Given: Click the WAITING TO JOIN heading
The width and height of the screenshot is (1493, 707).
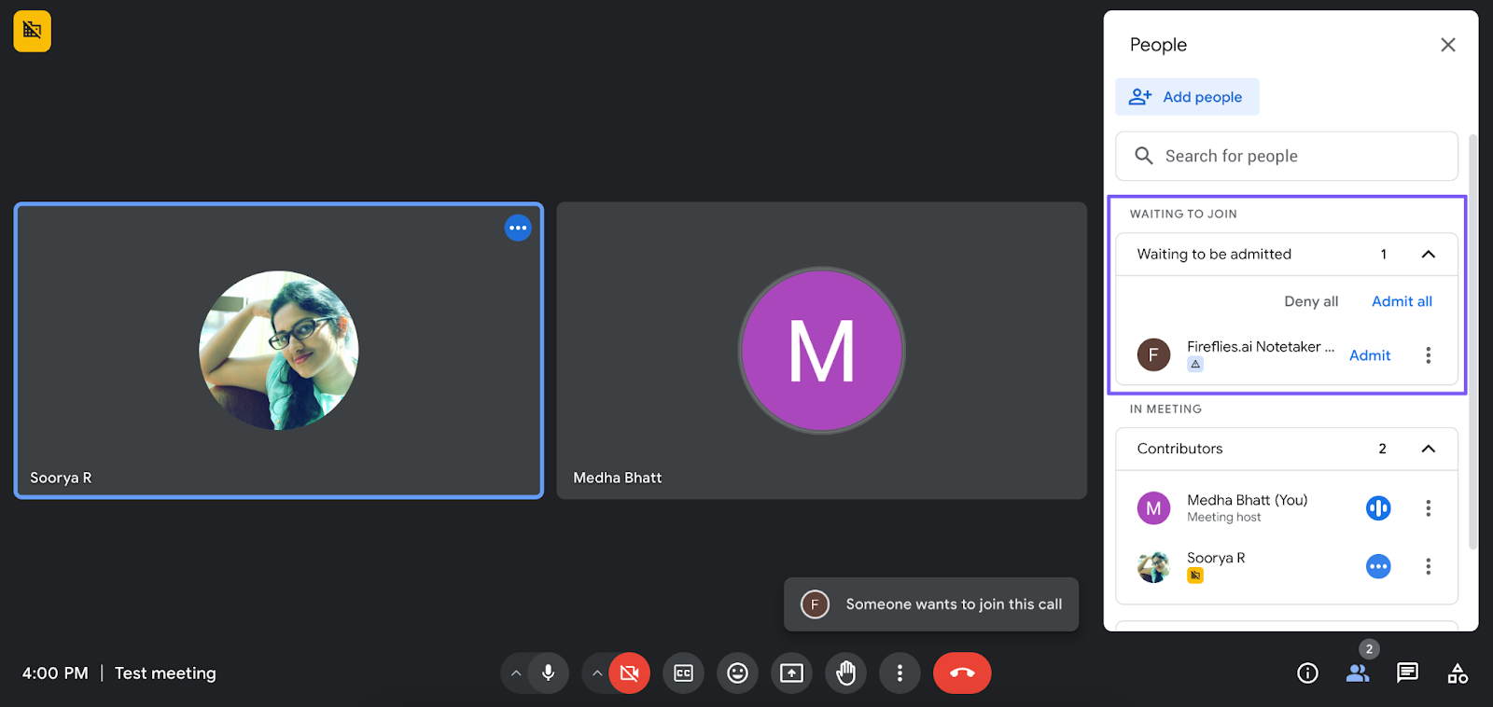Looking at the screenshot, I should [x=1183, y=214].
